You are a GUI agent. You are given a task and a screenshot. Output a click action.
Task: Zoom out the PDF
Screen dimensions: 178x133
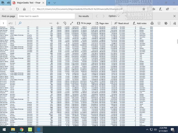point(51,23)
